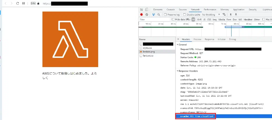Check Hide data URLs option
The width and height of the screenshot is (272, 120).
(x=173, y=19)
